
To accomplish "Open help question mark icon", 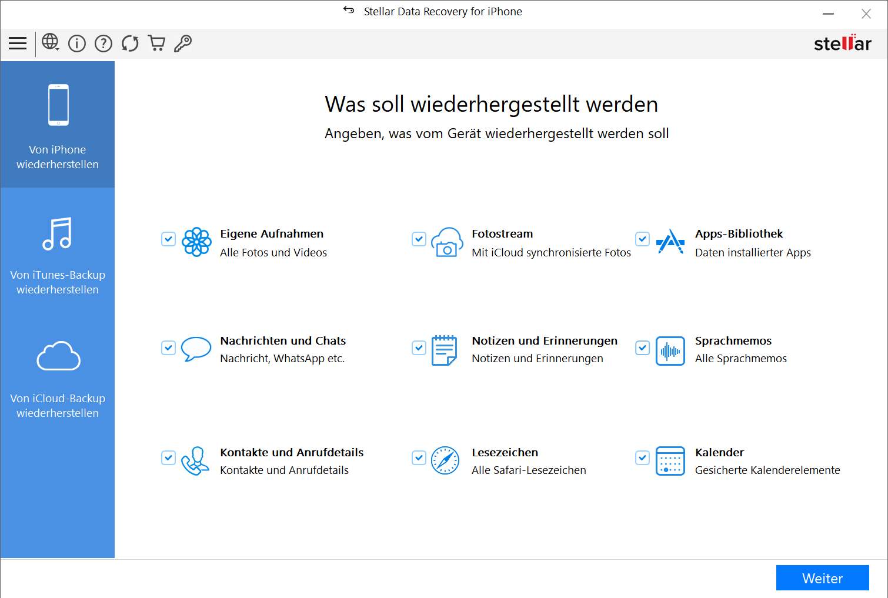I will tap(104, 44).
